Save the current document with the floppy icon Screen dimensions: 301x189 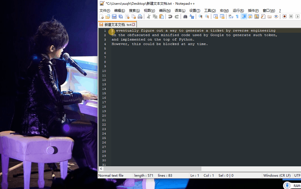[x=114, y=17]
